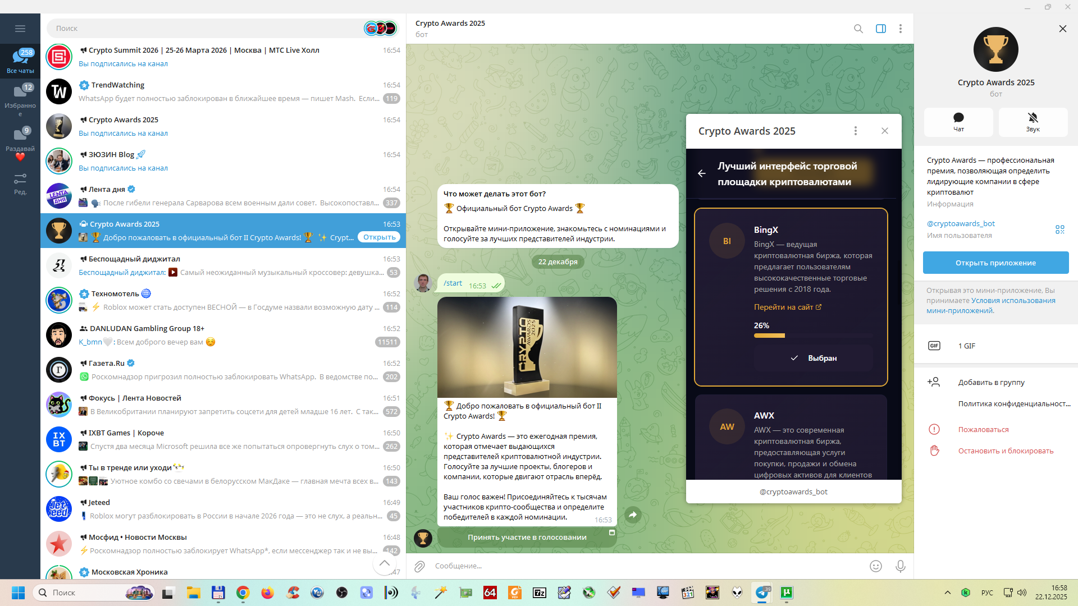
Task: Click the Чат speech bubble button
Action: 958,122
